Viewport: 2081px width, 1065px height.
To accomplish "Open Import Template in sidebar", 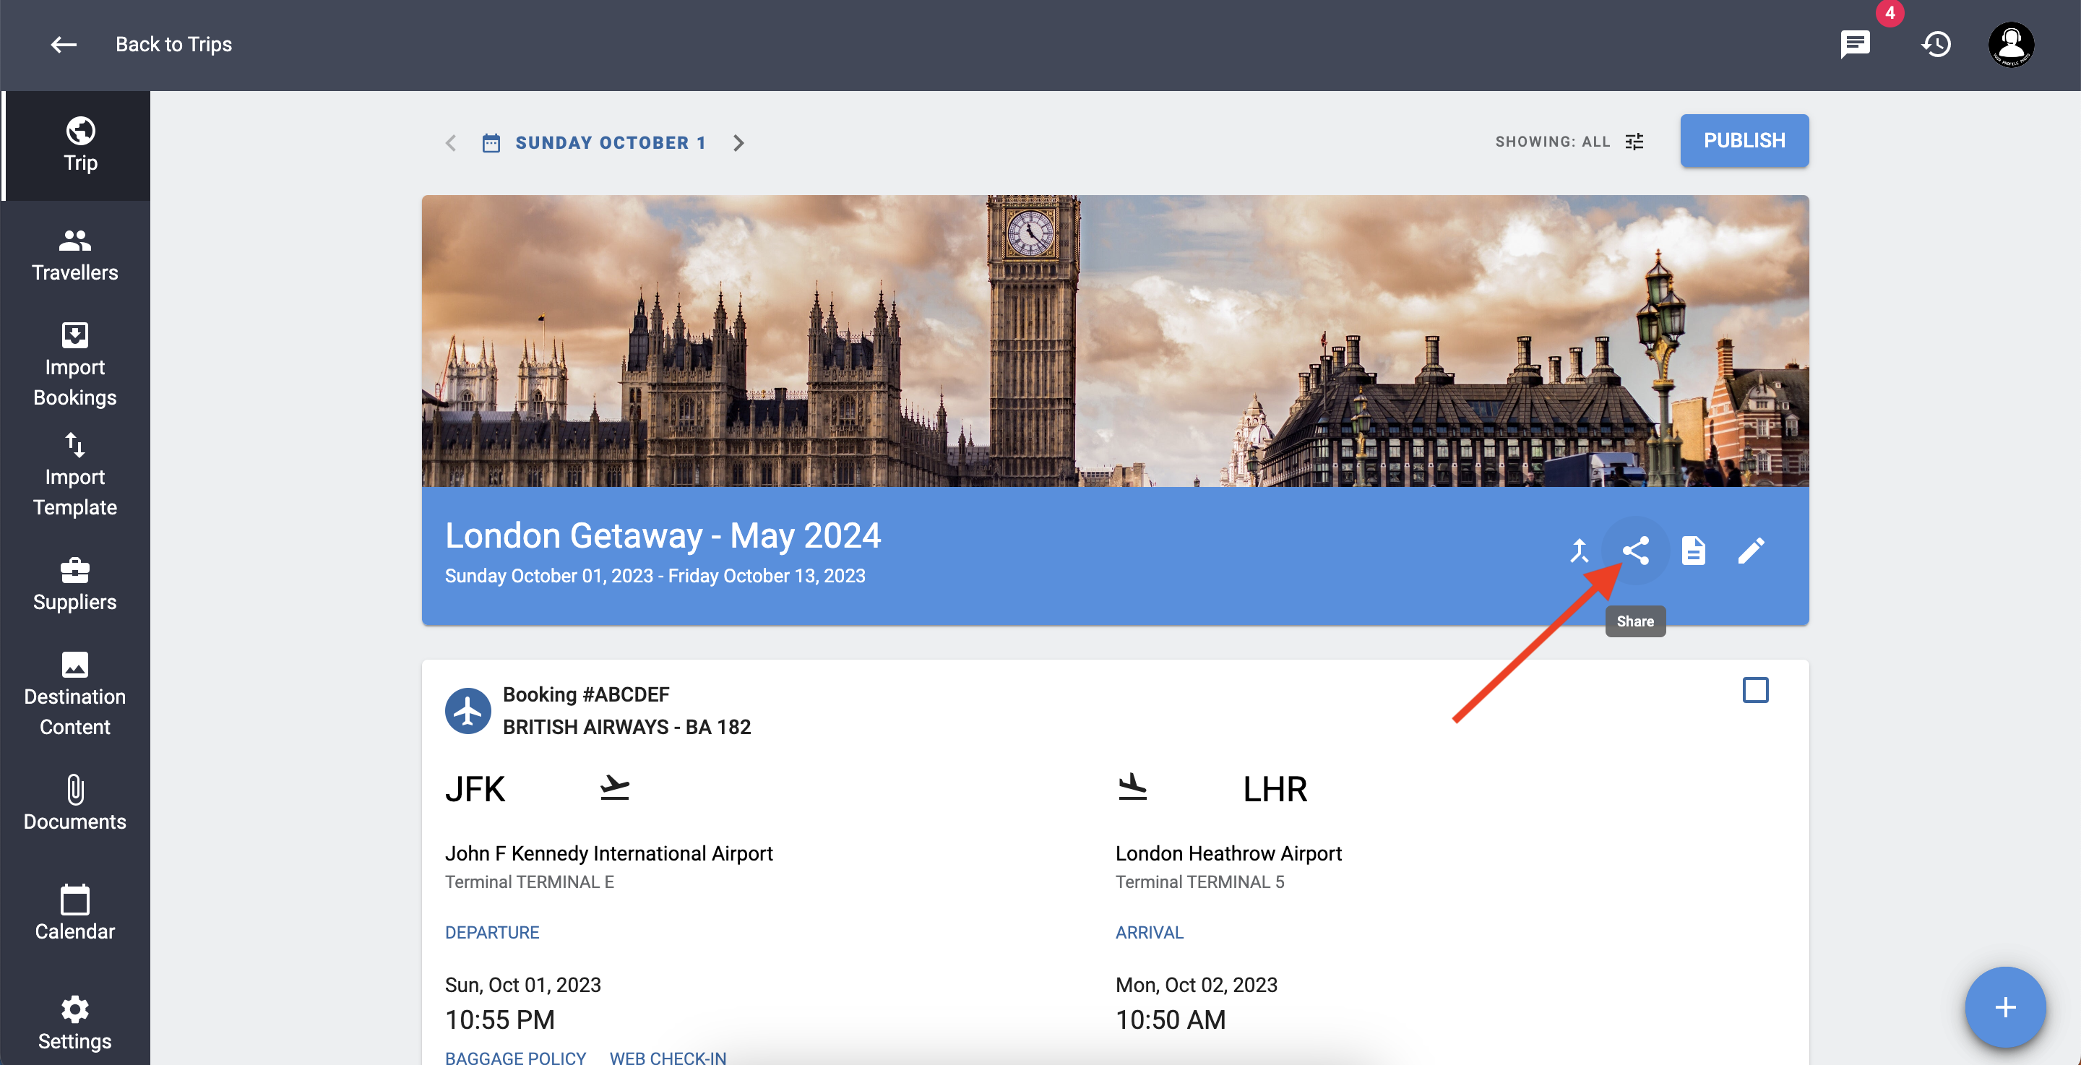I will [x=75, y=475].
